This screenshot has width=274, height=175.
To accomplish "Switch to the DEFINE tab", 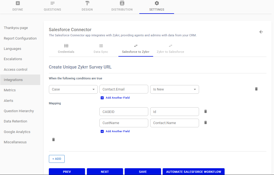I will [18, 9].
